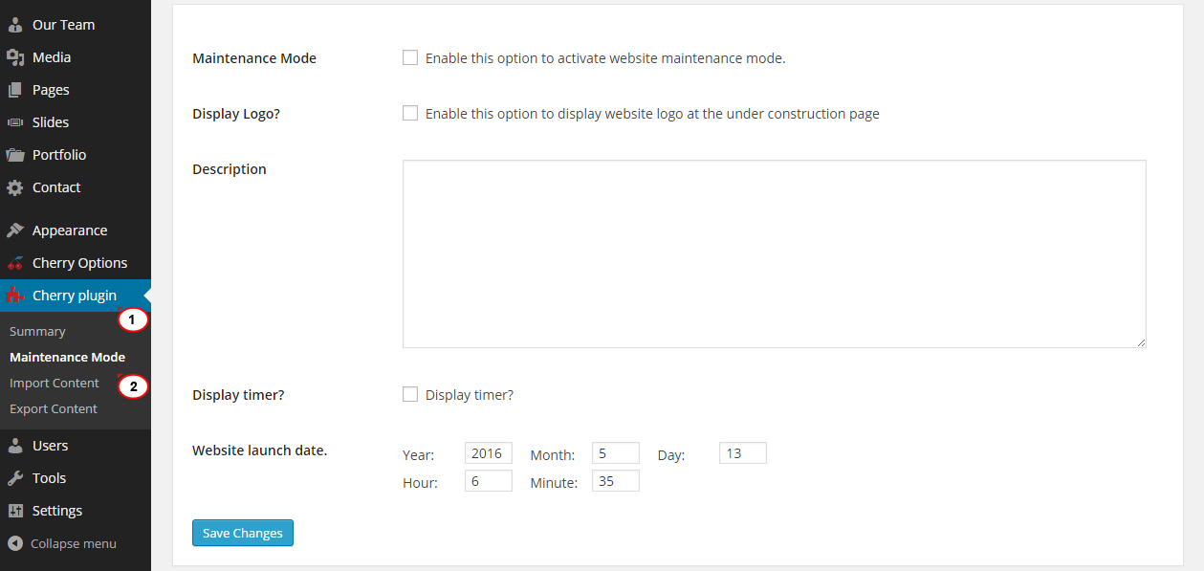Save Changes with the blue button

click(x=243, y=533)
